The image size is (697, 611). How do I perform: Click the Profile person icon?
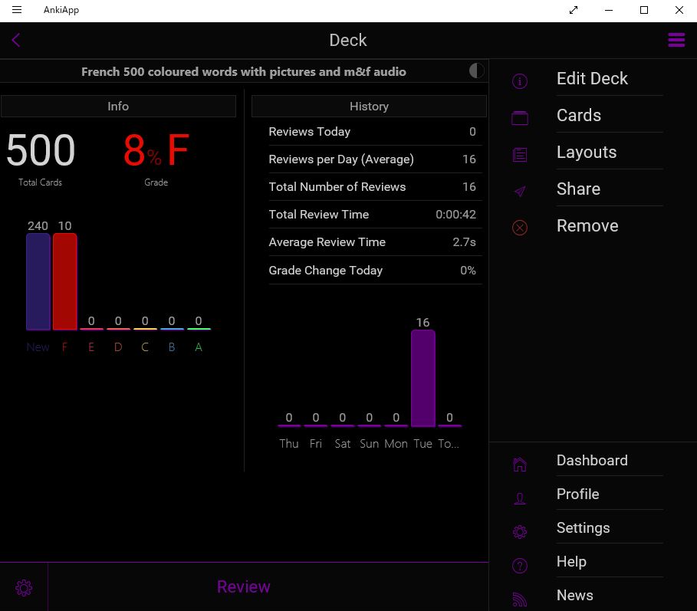click(x=520, y=498)
